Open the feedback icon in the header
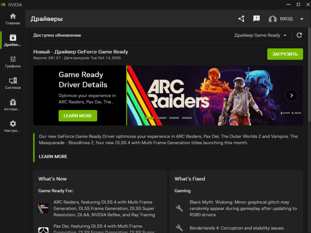The width and height of the screenshot is (311, 233). (256, 18)
